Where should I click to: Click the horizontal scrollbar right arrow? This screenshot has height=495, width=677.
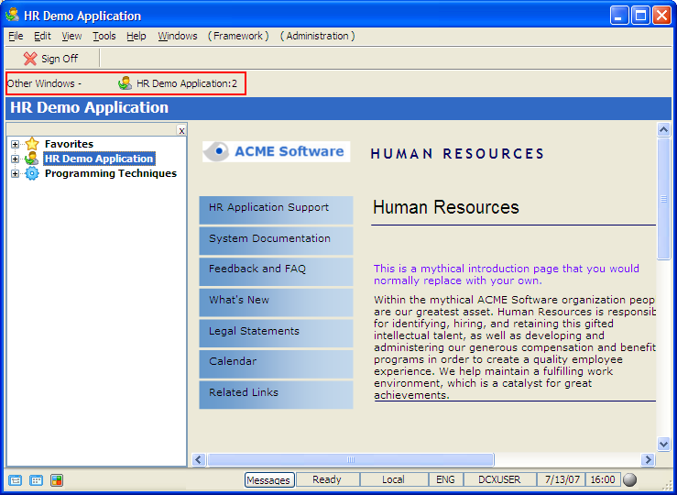[648, 459]
